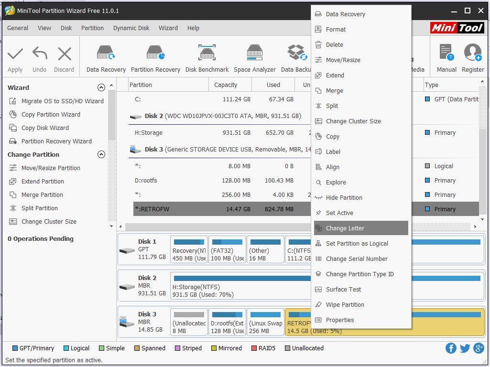The height and width of the screenshot is (367, 490).
Task: Click the Unallocated legend color swatch
Action: [x=287, y=348]
